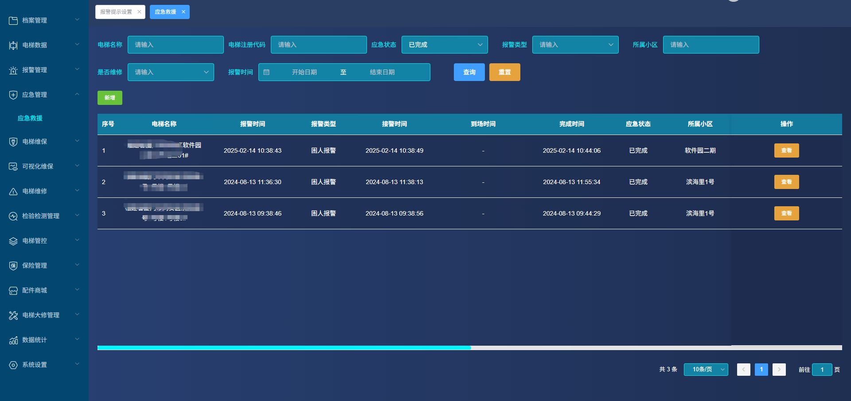Click the 电梯大修管理 tools icon
This screenshot has width=851, height=401.
click(13, 315)
